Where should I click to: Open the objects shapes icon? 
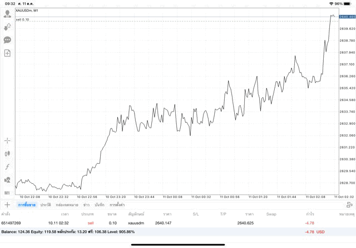pyautogui.click(x=7, y=180)
